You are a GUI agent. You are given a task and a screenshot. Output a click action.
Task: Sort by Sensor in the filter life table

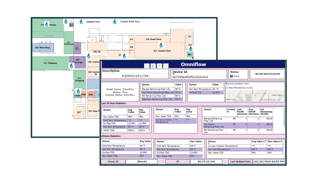point(146,85)
